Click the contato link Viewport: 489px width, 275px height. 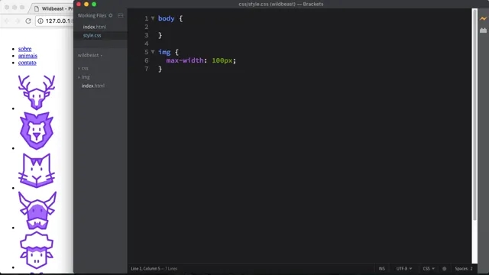28,63
